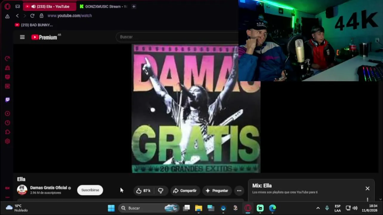383x215 pixels.
Task: Open network settings from system tray
Action: (x=348, y=208)
